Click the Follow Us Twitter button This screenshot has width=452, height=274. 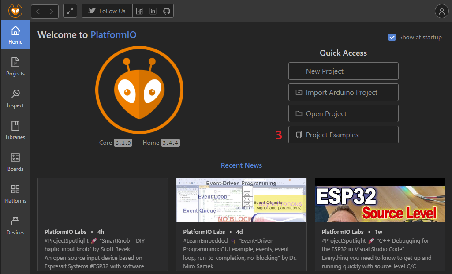click(x=107, y=11)
